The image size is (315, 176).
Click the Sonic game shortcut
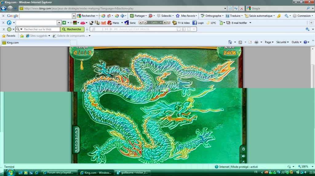(x=130, y=23)
